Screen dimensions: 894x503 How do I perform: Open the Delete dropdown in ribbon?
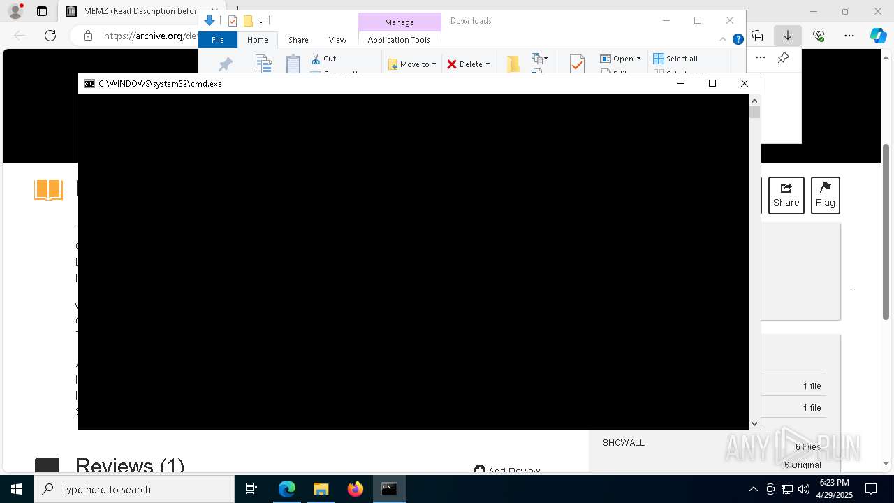468,64
